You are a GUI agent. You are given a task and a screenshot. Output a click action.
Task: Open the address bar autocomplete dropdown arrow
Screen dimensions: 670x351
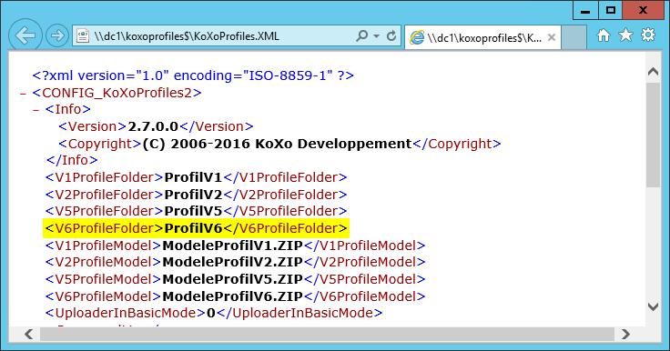coord(376,36)
